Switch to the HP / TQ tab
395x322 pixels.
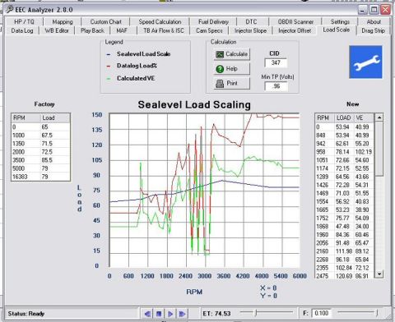(24, 21)
